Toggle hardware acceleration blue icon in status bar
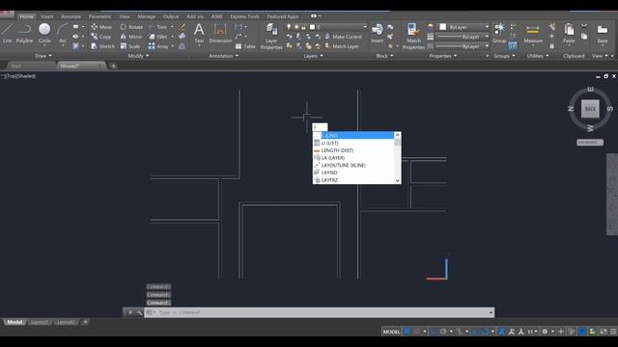The image size is (618, 347). [581, 332]
